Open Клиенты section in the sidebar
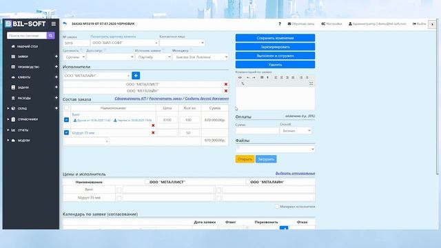Image resolution: width=441 pixels, height=248 pixels. (x=23, y=77)
